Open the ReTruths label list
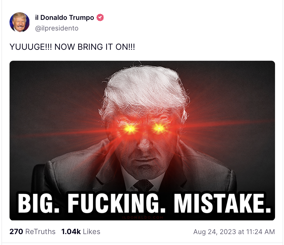This screenshot has height=245, width=284. coord(40,232)
